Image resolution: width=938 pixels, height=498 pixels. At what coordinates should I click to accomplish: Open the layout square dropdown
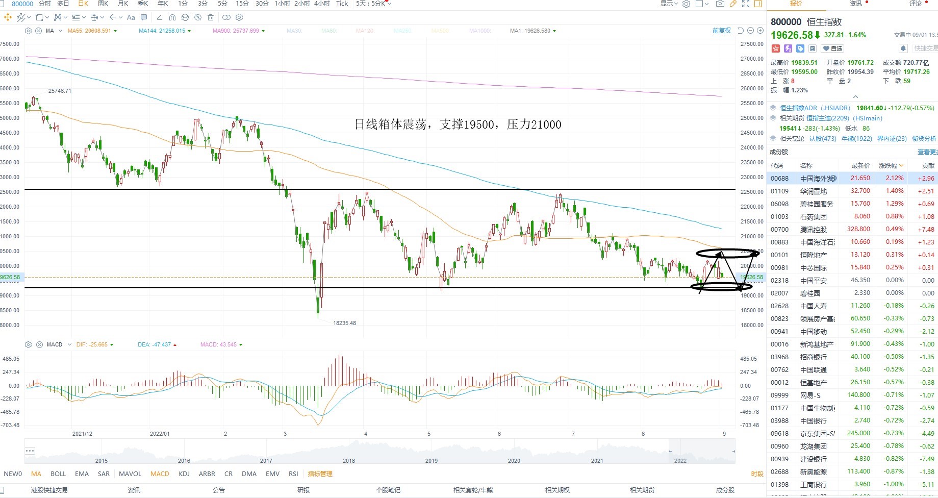(702, 4)
